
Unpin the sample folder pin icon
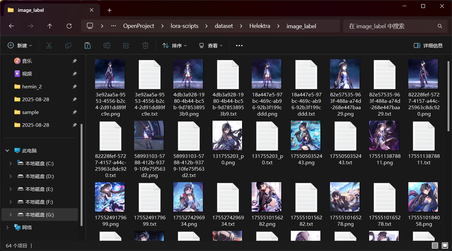tap(74, 112)
